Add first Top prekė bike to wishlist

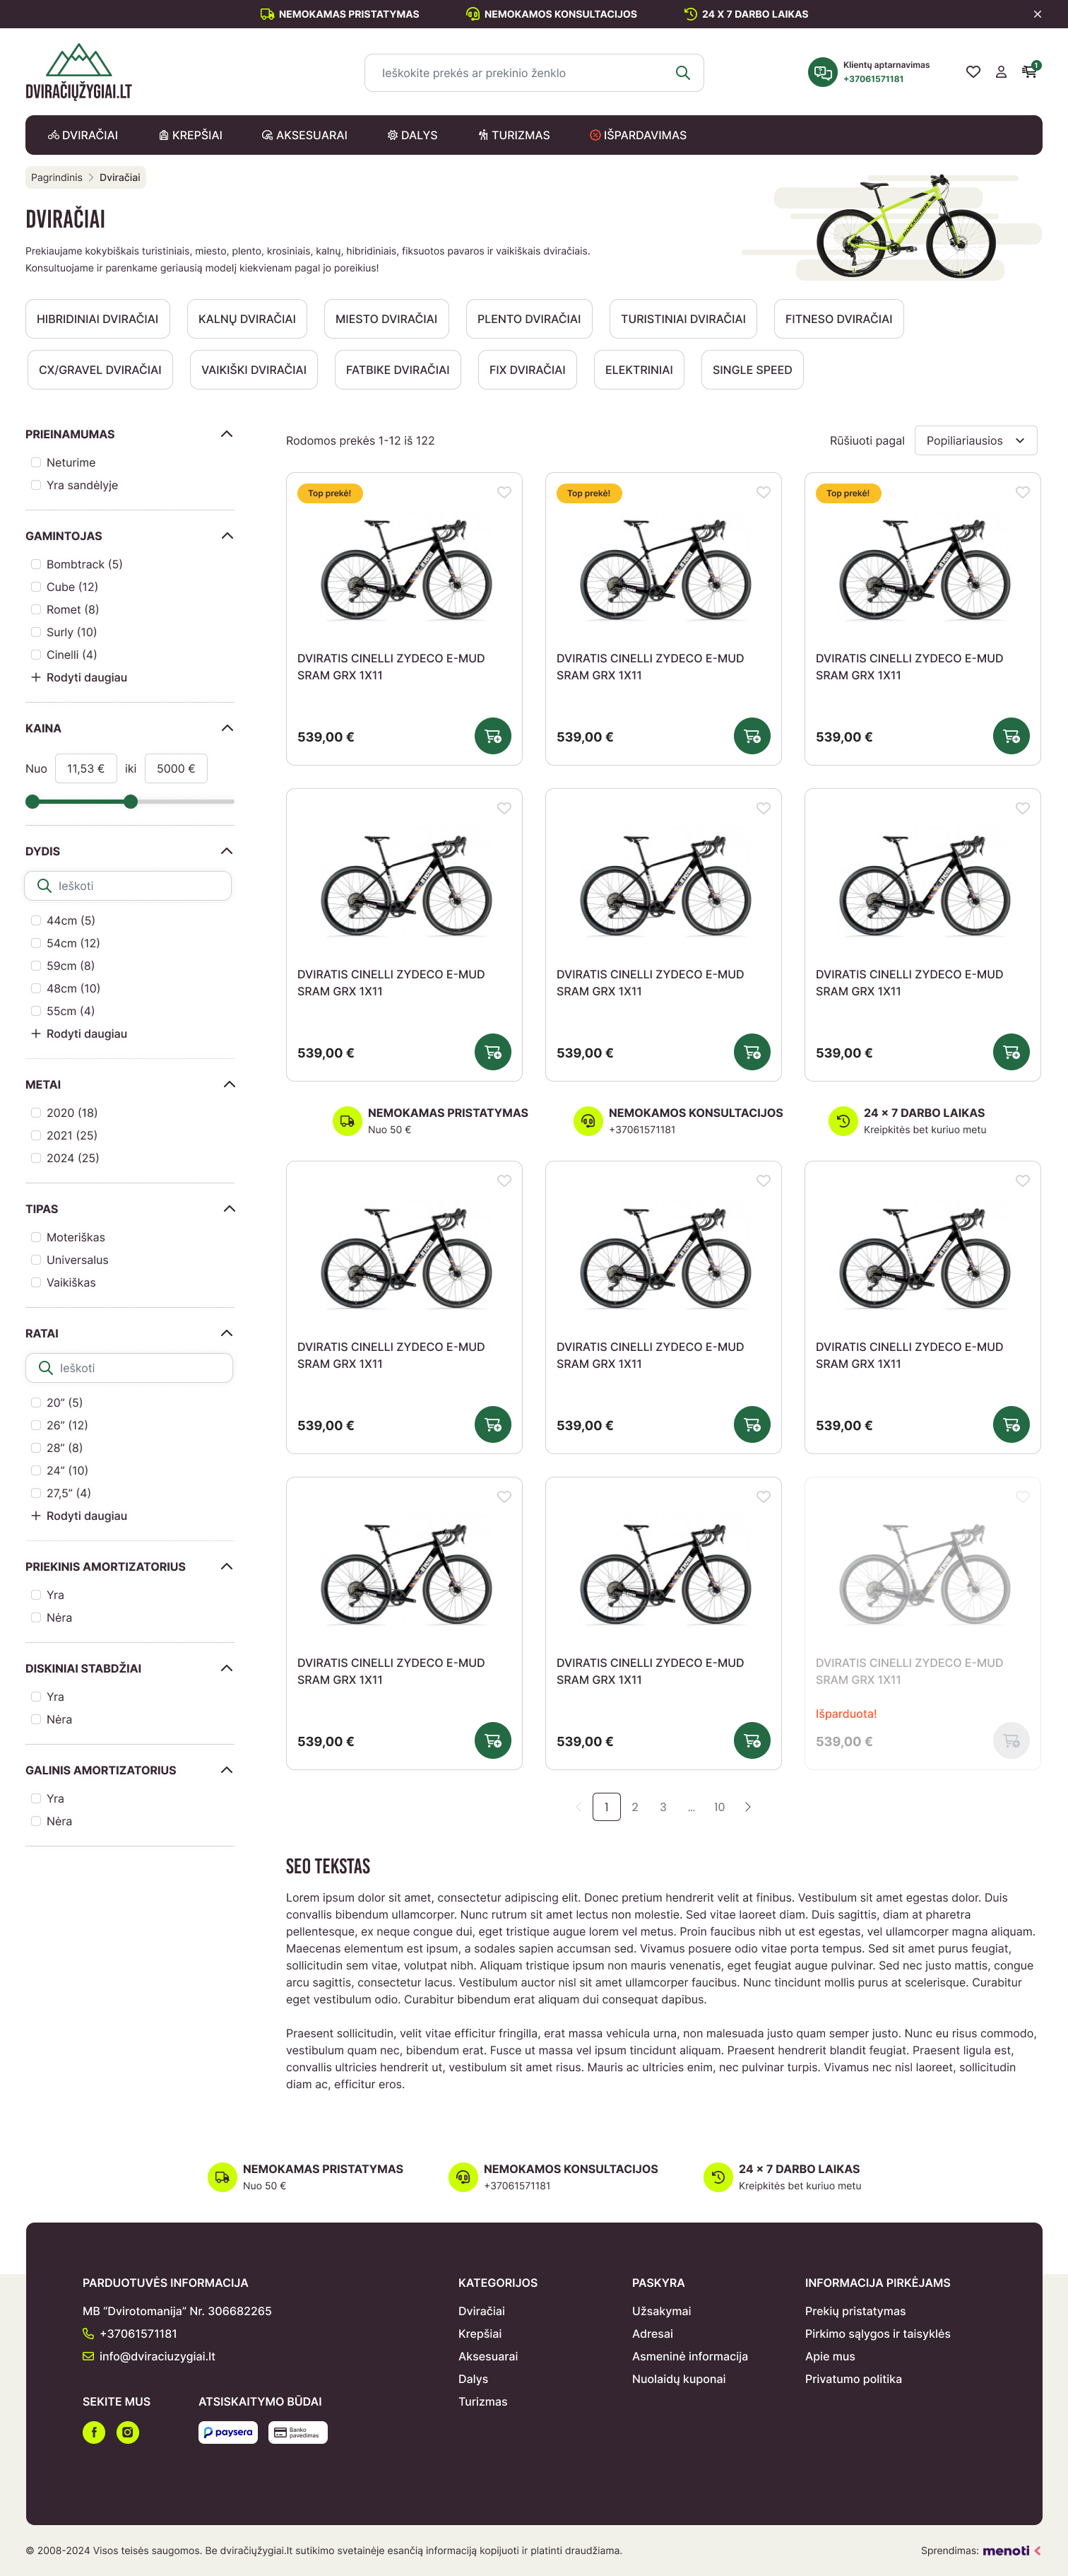pyautogui.click(x=504, y=492)
